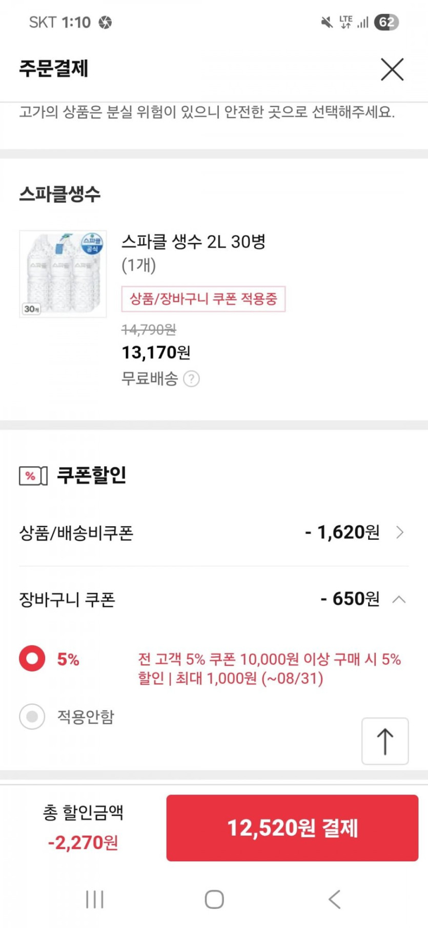Tap the 장바구니 쿠폰 row label

point(67,599)
